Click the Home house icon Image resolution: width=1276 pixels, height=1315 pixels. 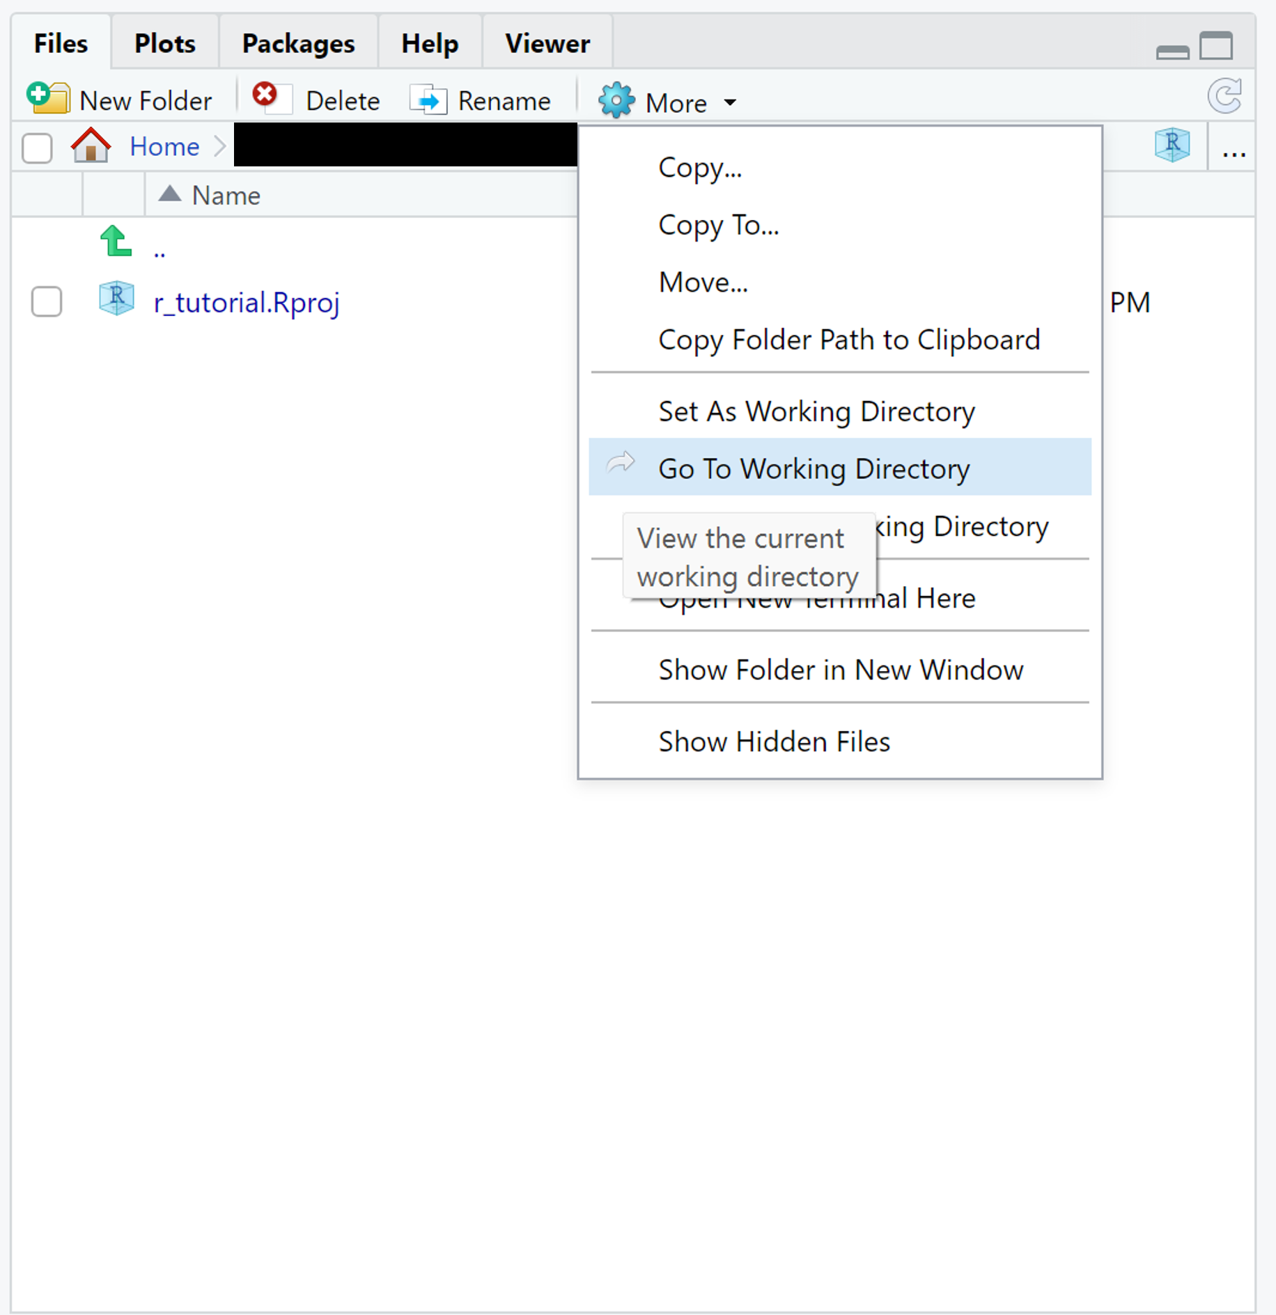click(x=91, y=145)
